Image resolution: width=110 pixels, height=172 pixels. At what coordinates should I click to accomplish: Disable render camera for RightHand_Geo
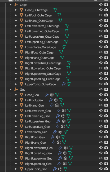pyautogui.click(x=106, y=142)
